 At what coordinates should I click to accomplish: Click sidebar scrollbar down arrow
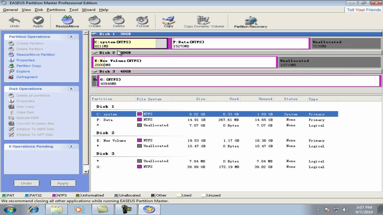click(x=86, y=172)
